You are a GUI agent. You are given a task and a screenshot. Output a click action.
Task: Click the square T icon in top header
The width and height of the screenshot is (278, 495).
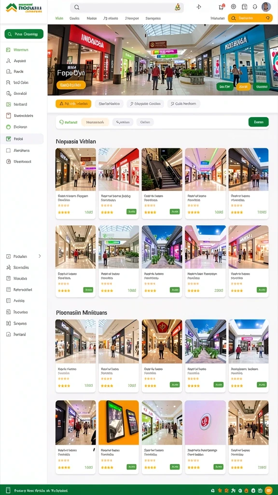pos(244,7)
